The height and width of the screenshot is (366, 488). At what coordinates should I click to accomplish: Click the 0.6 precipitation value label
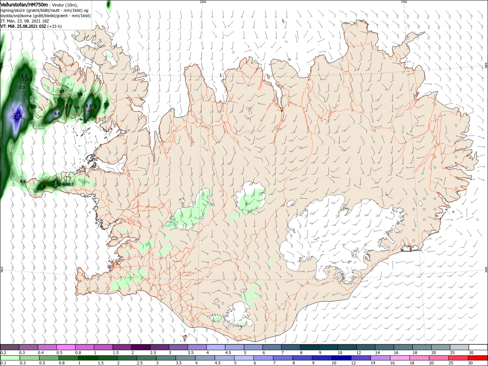[x=23, y=181]
